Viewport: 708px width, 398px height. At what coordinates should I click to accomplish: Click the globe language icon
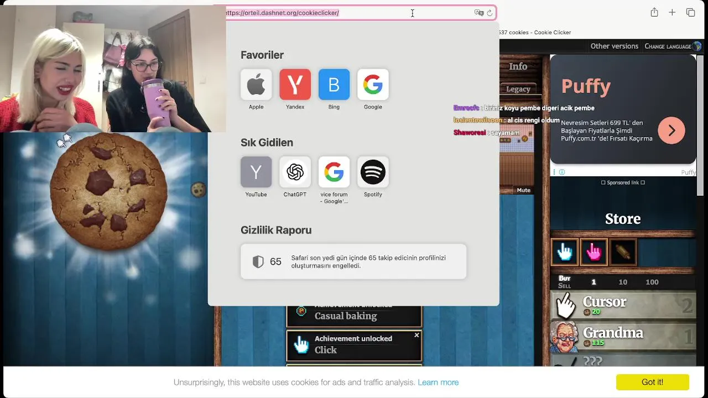point(697,46)
